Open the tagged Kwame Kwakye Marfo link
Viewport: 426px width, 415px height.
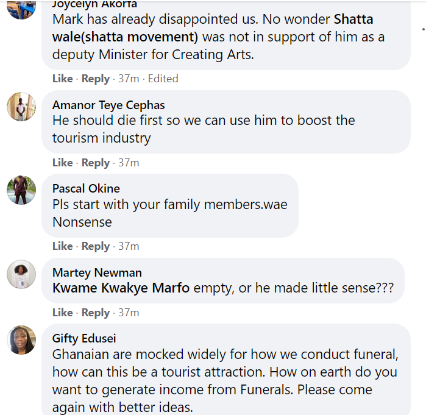[121, 288]
